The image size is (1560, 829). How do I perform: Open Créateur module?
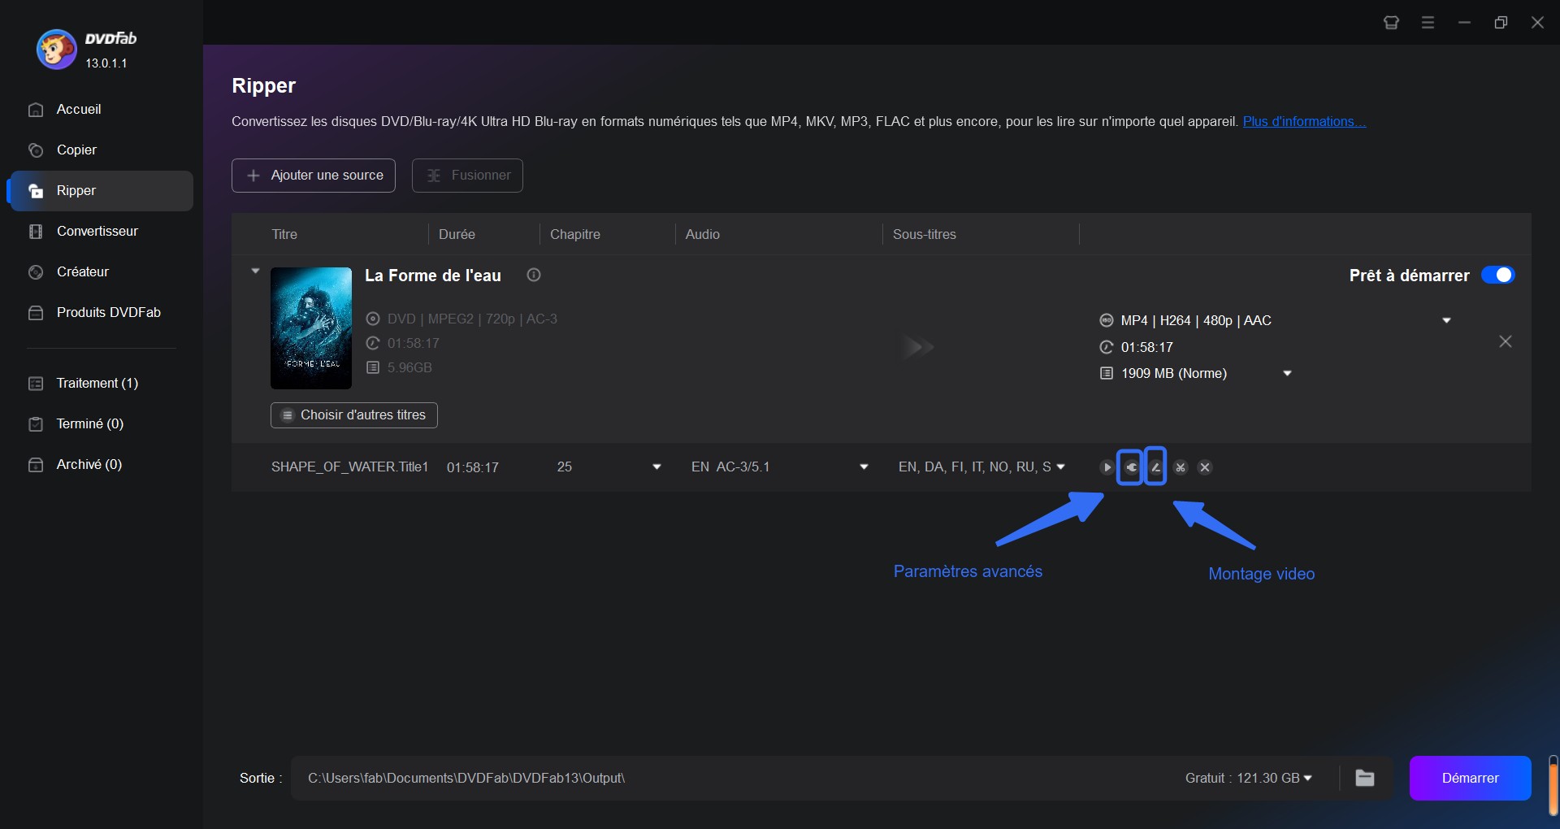point(100,271)
